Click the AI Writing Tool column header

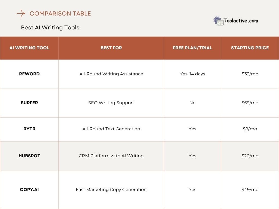click(29, 48)
